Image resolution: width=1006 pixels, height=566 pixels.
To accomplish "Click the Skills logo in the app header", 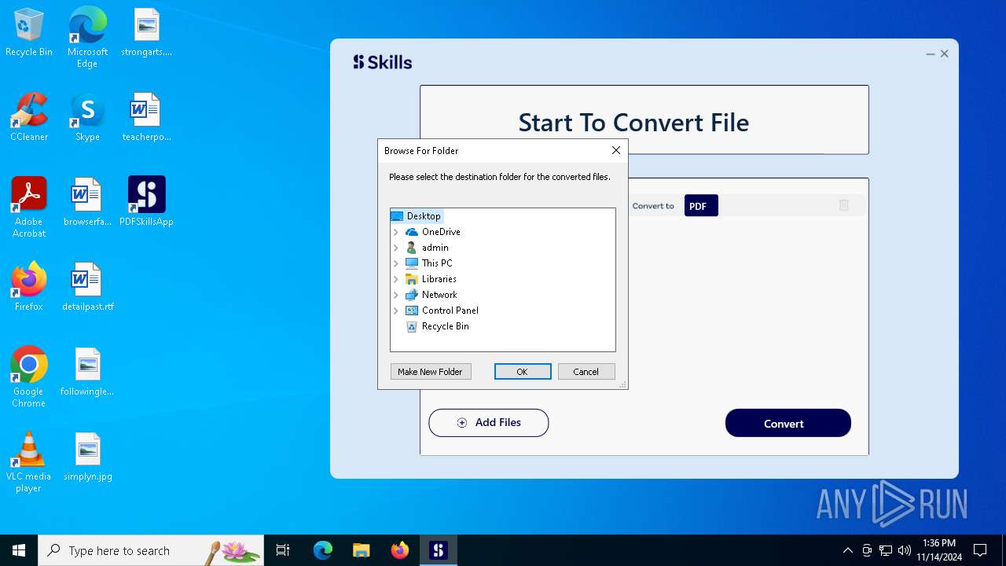I will tap(383, 62).
